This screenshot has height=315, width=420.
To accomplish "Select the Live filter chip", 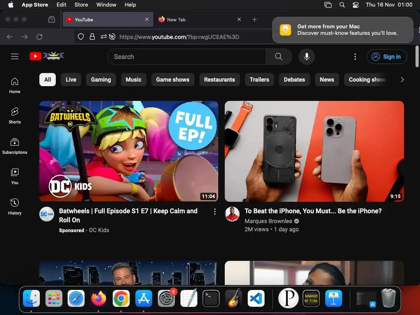I will [71, 80].
